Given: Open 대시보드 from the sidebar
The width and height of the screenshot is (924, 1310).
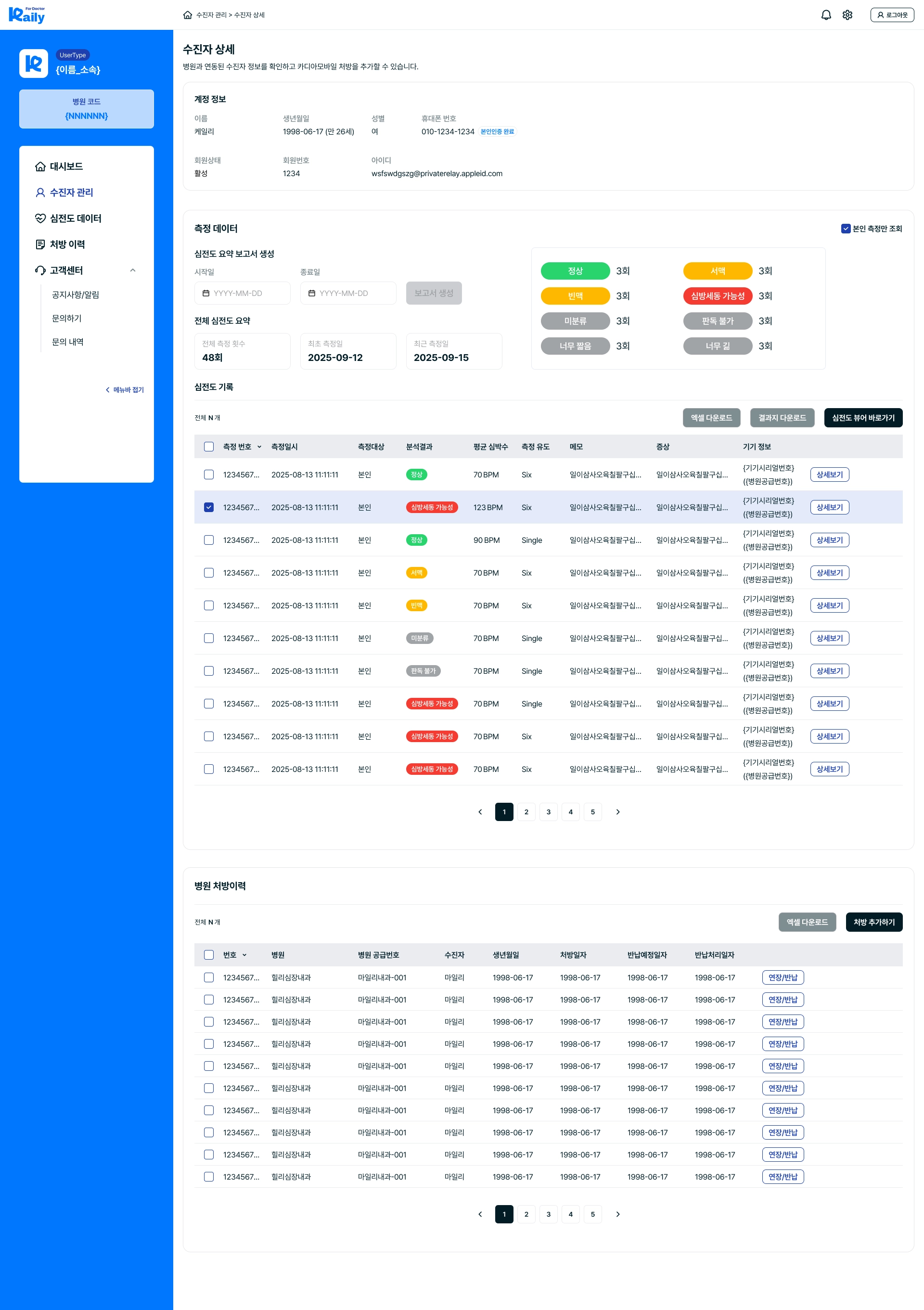Looking at the screenshot, I should click(x=65, y=166).
